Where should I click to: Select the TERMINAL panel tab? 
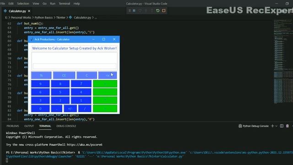tap(45, 126)
